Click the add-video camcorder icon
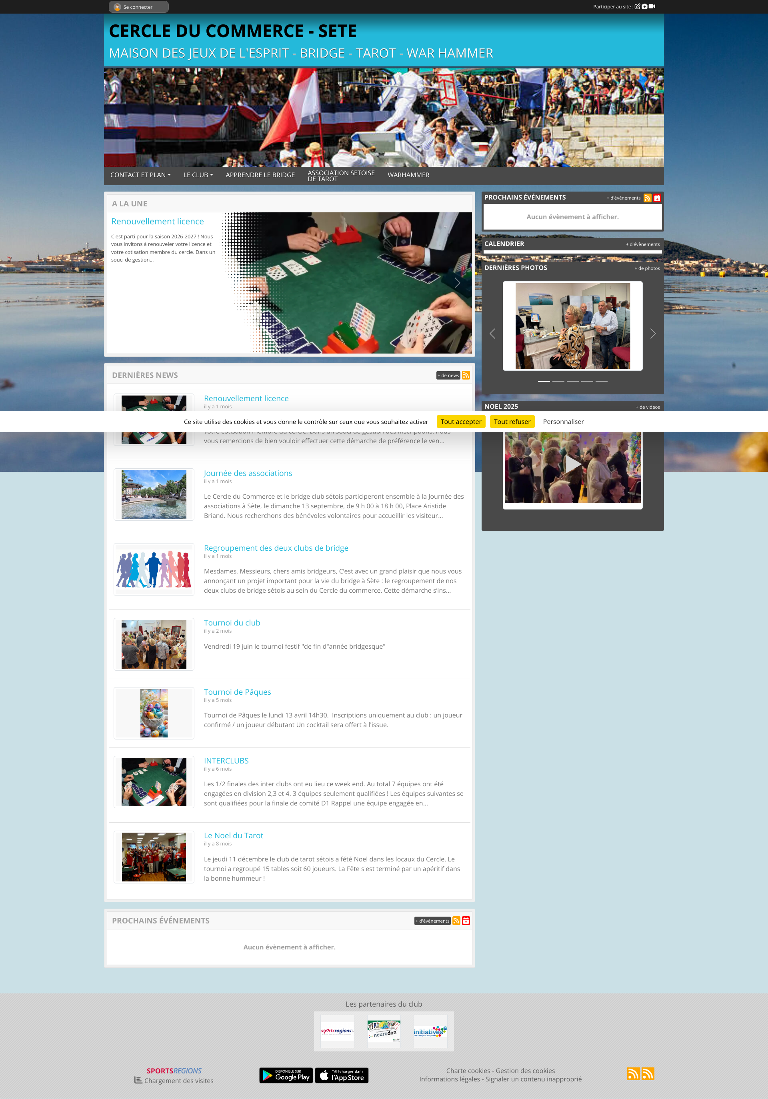Viewport: 768px width, 1099px height. (652, 7)
